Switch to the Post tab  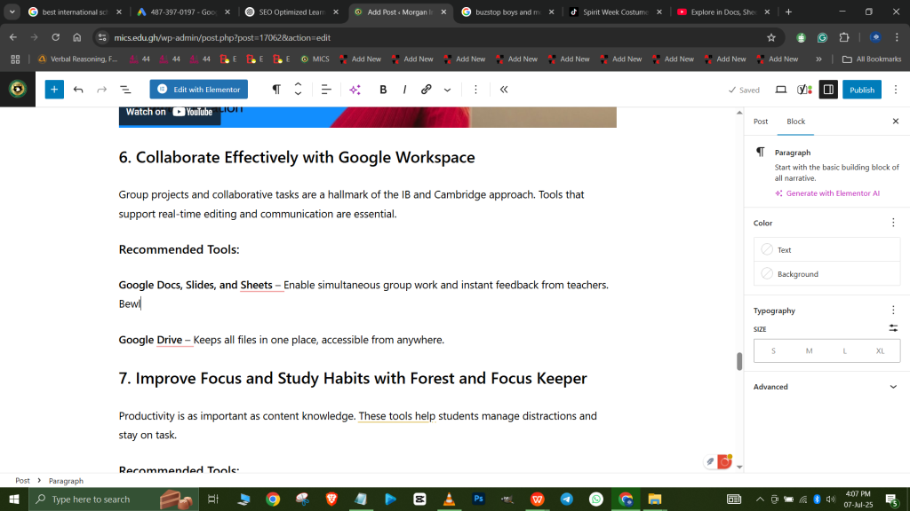pos(761,121)
